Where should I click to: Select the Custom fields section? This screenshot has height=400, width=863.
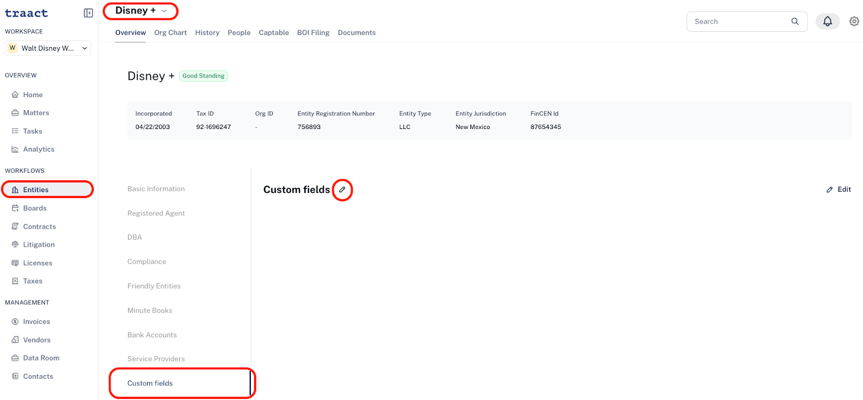click(150, 383)
